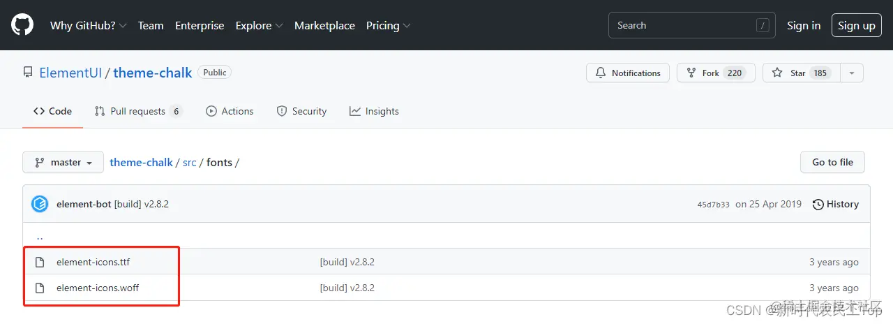Open the element-icons.ttf row commit message

tap(347, 262)
